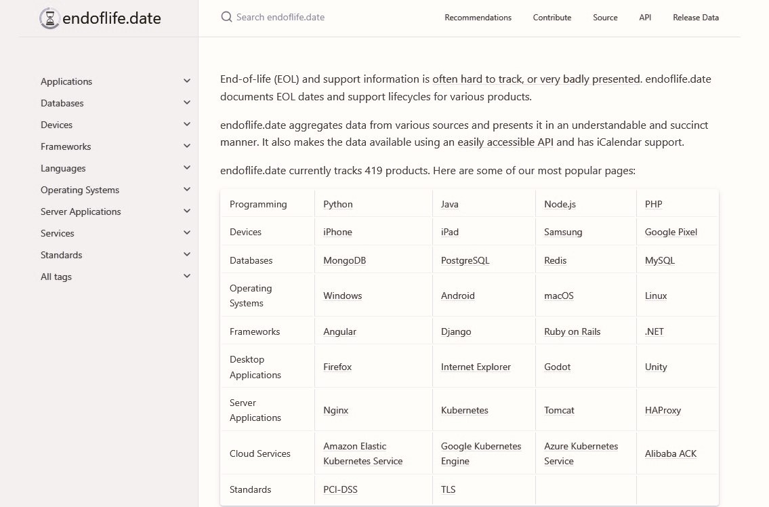
Task: Open the PostgreSQL page link
Action: point(465,260)
